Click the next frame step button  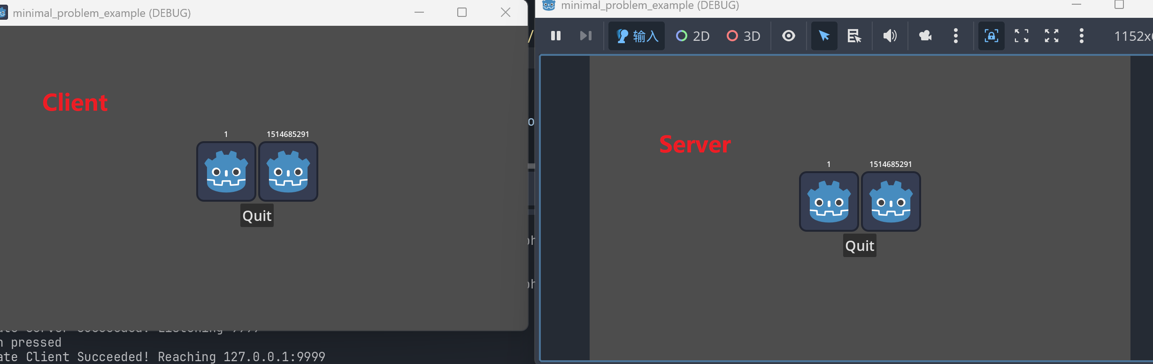tap(585, 36)
